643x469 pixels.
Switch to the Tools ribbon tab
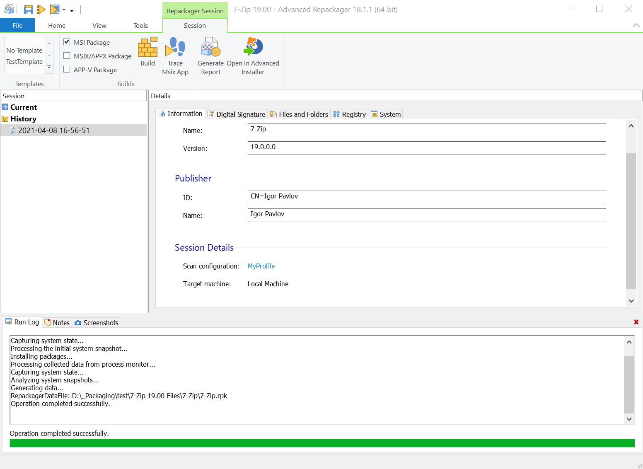(x=140, y=25)
